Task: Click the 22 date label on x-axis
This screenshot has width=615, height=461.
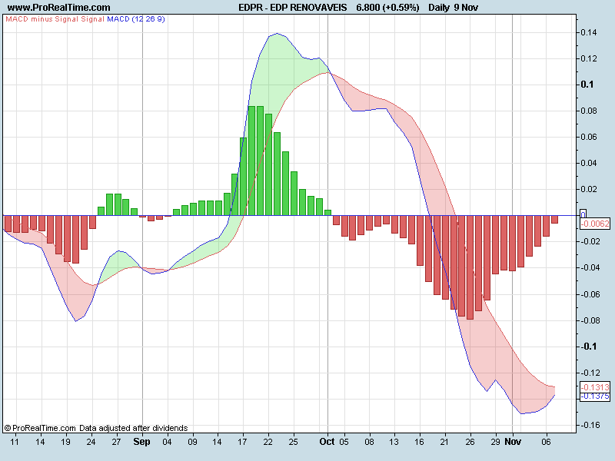Action: (268, 443)
